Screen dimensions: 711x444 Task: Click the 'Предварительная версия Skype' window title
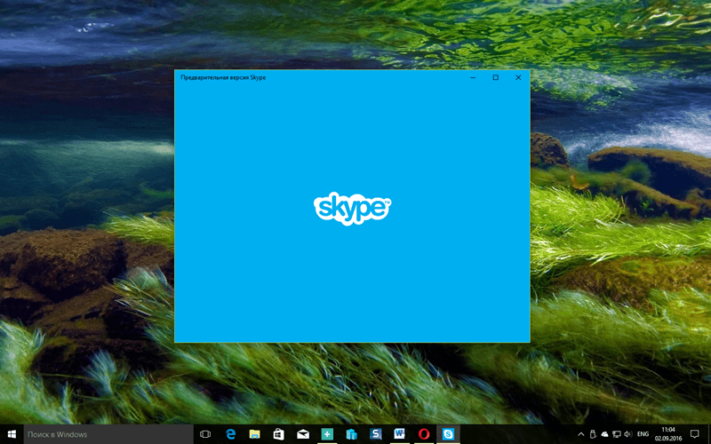pos(223,77)
